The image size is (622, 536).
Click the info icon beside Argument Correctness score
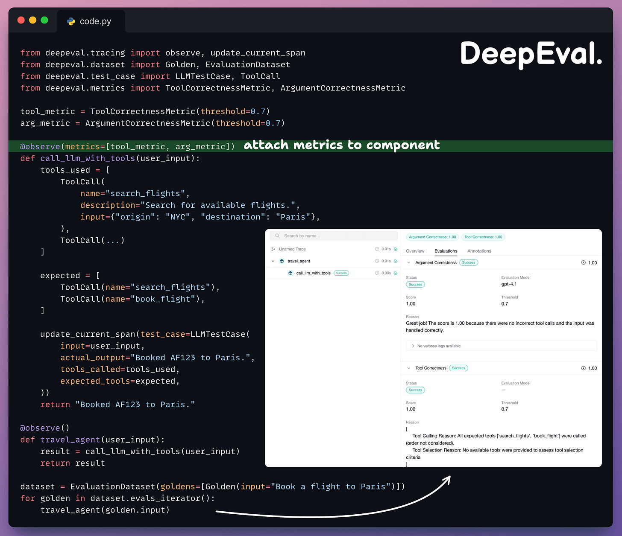pos(584,262)
